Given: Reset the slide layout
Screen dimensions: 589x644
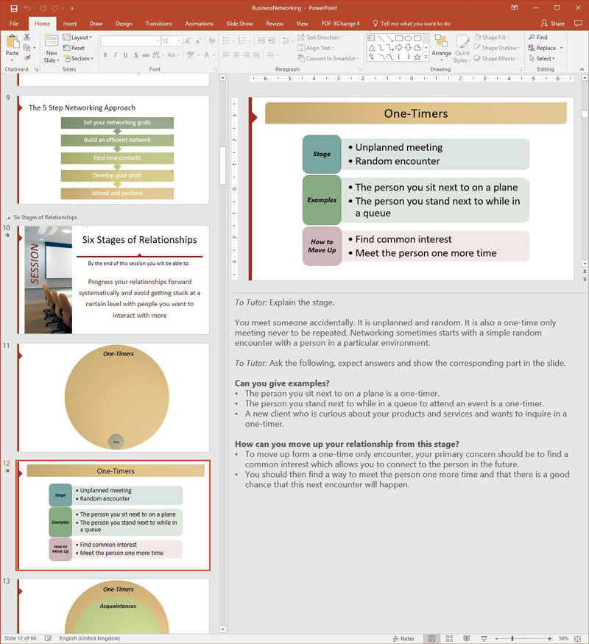Looking at the screenshot, I should pos(74,48).
